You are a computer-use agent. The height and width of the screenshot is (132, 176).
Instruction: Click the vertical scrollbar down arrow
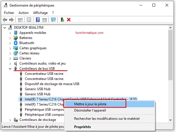click(171, 120)
